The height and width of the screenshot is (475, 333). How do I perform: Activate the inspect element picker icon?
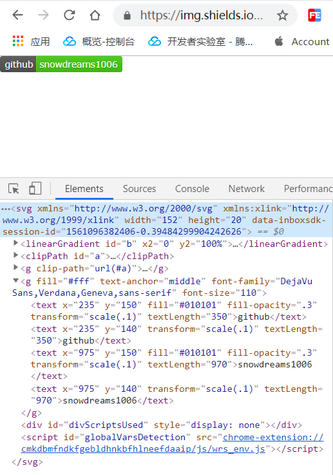(14, 189)
